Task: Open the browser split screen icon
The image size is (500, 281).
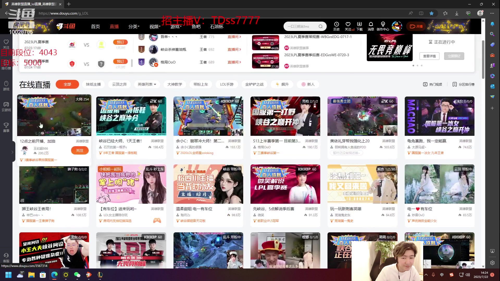Action: click(421, 13)
